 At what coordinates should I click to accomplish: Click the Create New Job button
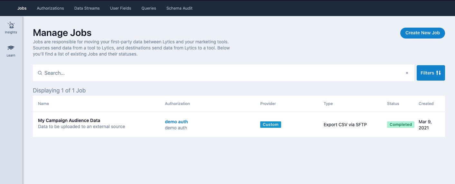click(x=422, y=33)
